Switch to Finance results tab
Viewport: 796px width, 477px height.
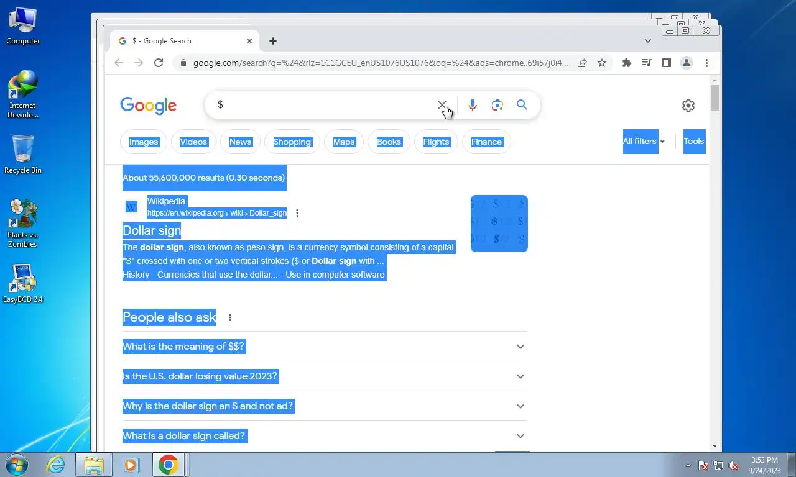[x=486, y=142]
